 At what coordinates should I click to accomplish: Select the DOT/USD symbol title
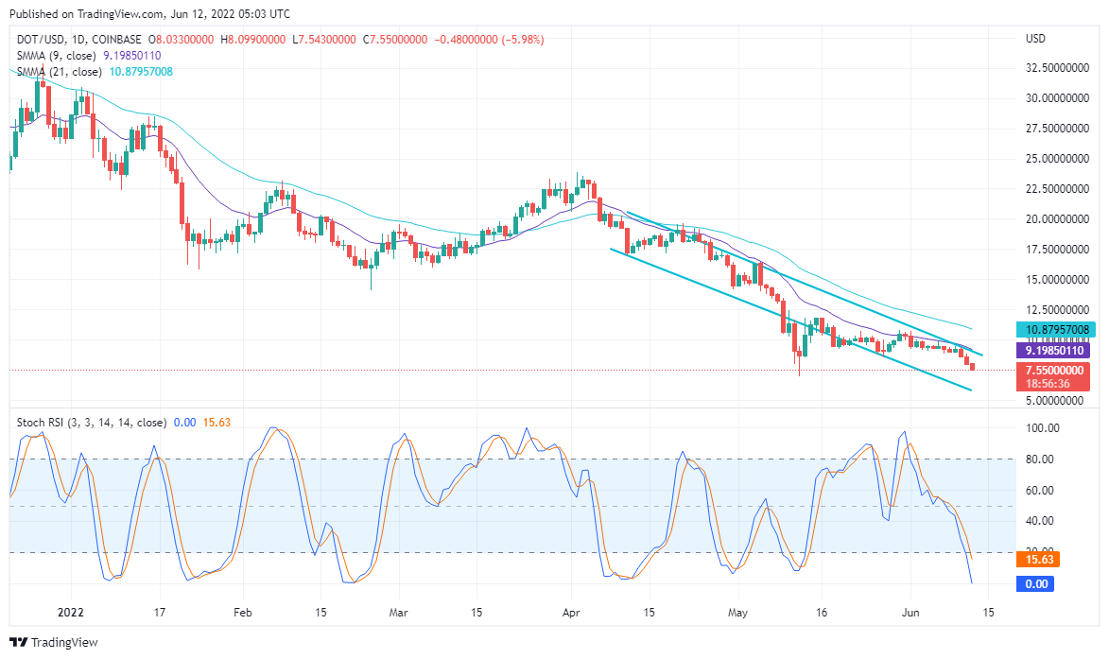click(x=41, y=40)
